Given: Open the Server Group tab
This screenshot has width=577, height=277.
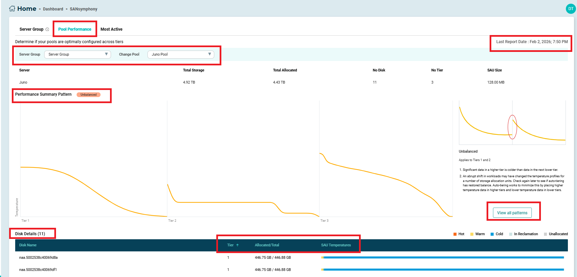Looking at the screenshot, I should (x=31, y=29).
